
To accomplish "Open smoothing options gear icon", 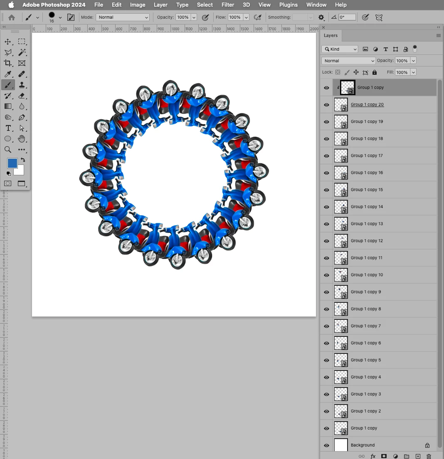I will [x=321, y=17].
